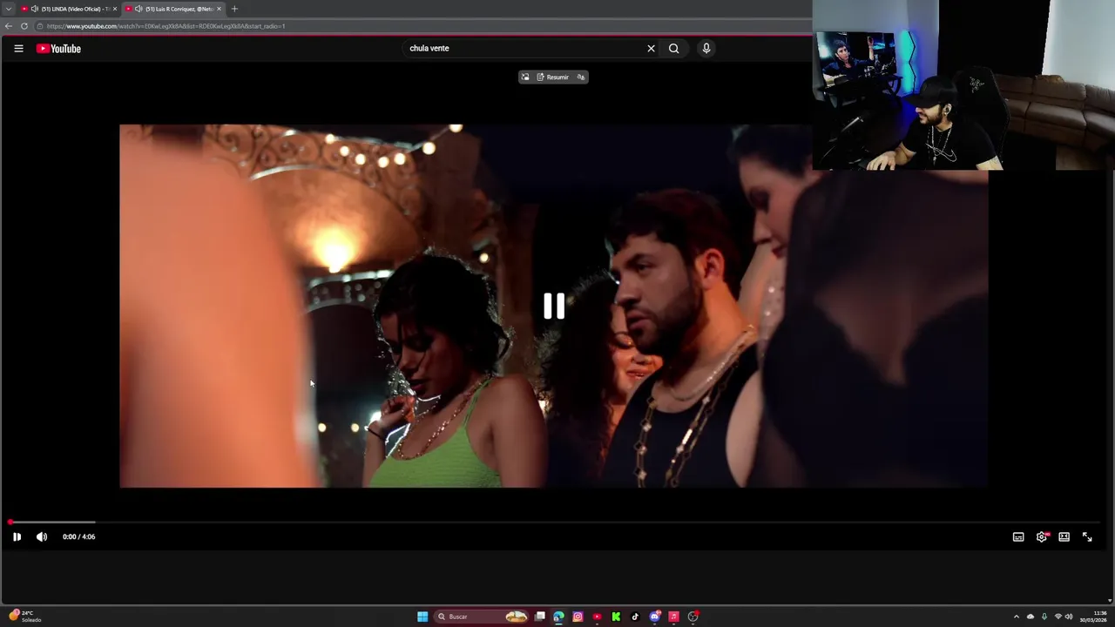Open the YouTube hamburger guide menu

18,49
